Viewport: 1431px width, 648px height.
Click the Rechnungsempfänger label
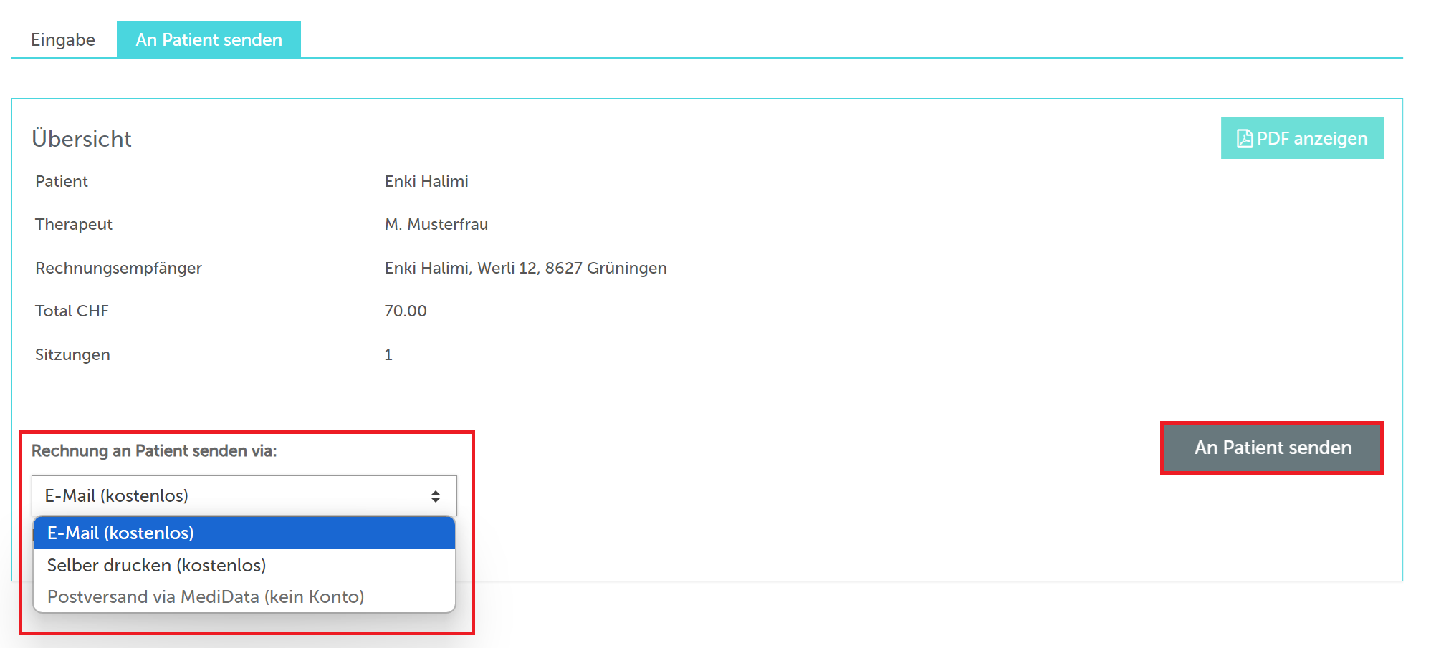pyautogui.click(x=118, y=268)
